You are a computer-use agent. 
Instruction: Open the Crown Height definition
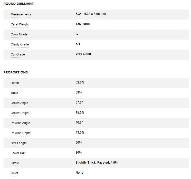pyautogui.click(x=20, y=113)
